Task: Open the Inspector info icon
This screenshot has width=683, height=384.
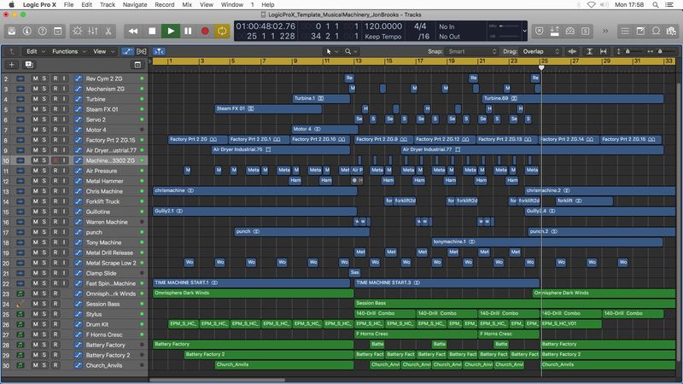Action: click(27, 31)
